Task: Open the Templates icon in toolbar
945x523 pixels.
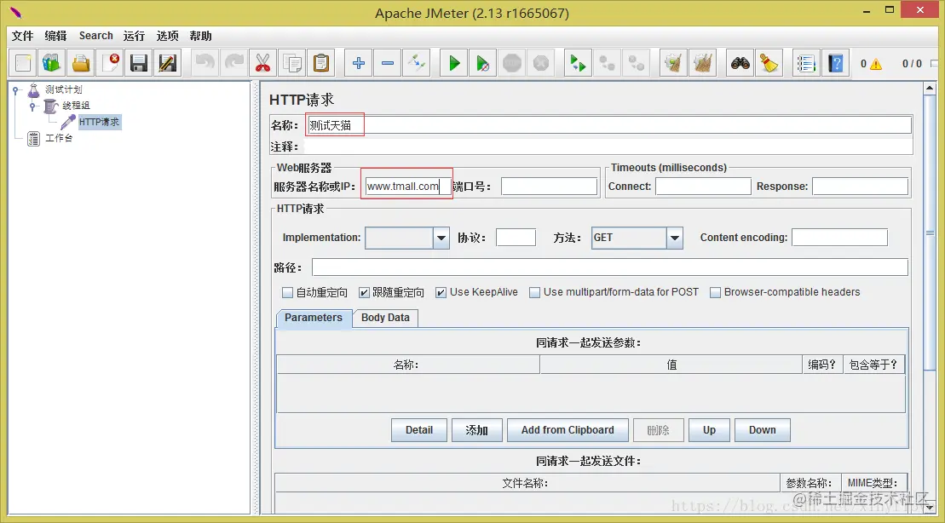Action: [x=53, y=63]
